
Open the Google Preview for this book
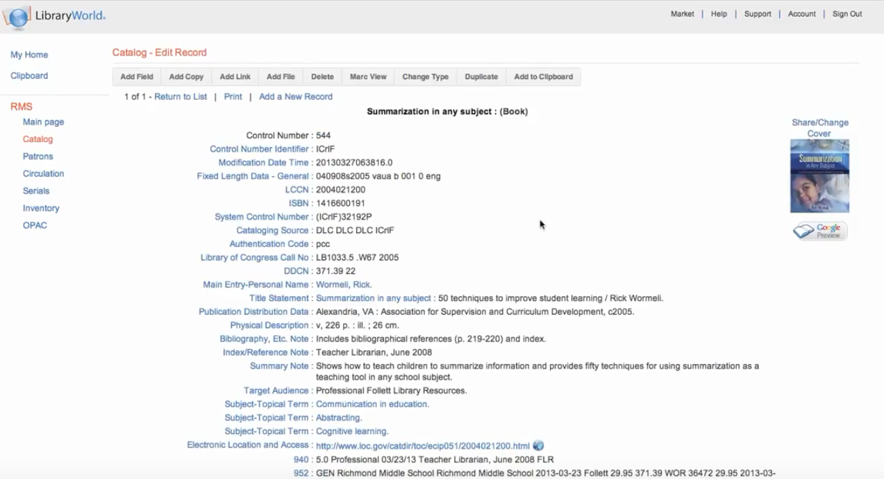click(819, 231)
